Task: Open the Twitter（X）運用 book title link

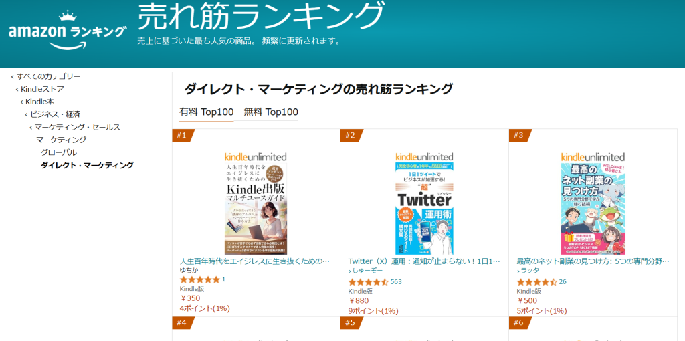Action: click(x=424, y=261)
